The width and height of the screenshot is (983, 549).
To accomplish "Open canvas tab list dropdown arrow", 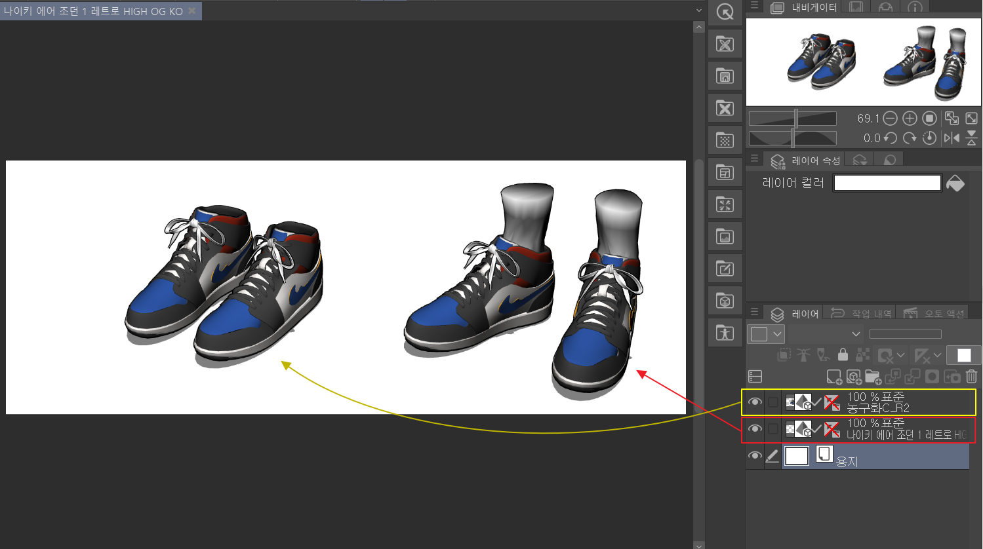I will (699, 10).
